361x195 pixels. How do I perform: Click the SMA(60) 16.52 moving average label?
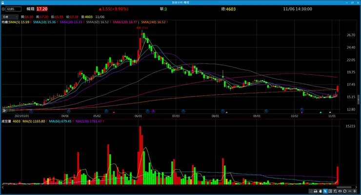coord(99,22)
